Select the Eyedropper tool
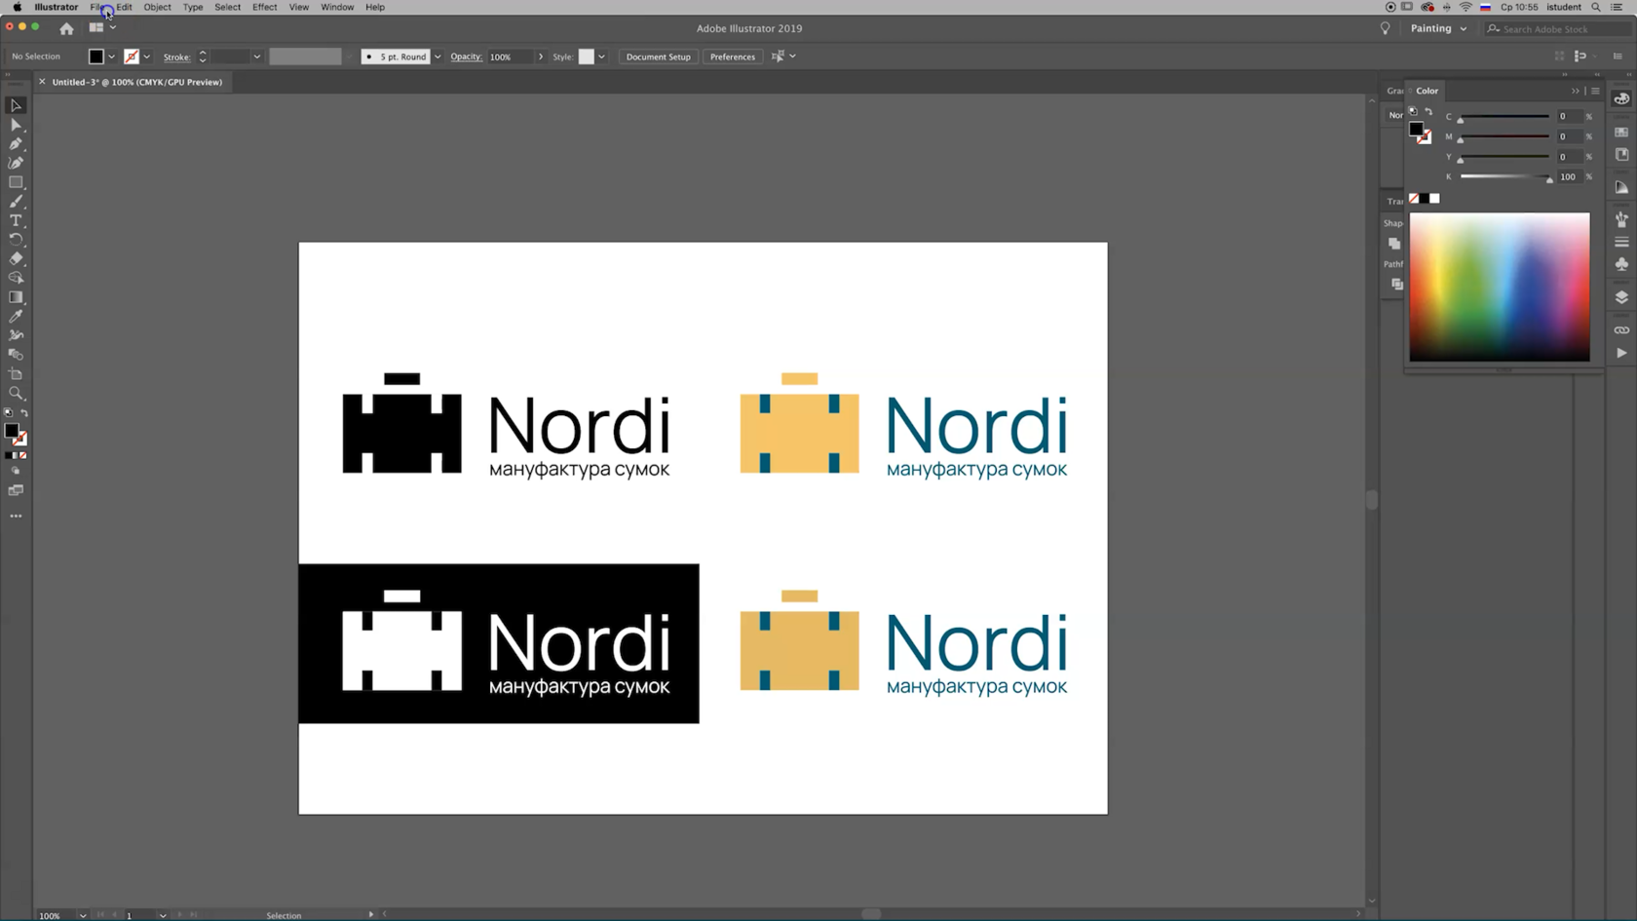The height and width of the screenshot is (921, 1637). click(x=16, y=317)
